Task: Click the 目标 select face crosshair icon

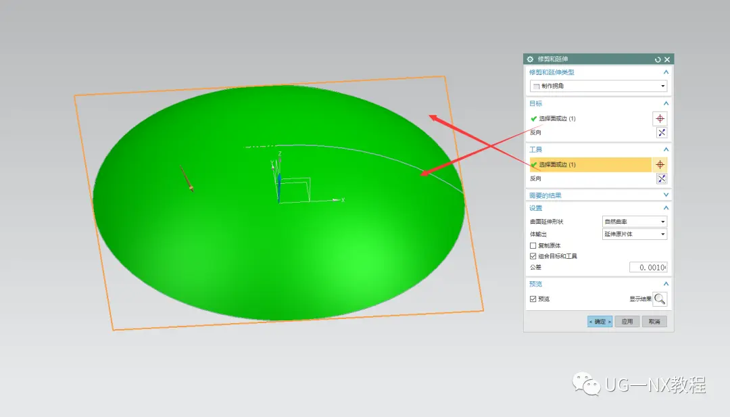Action: point(660,119)
